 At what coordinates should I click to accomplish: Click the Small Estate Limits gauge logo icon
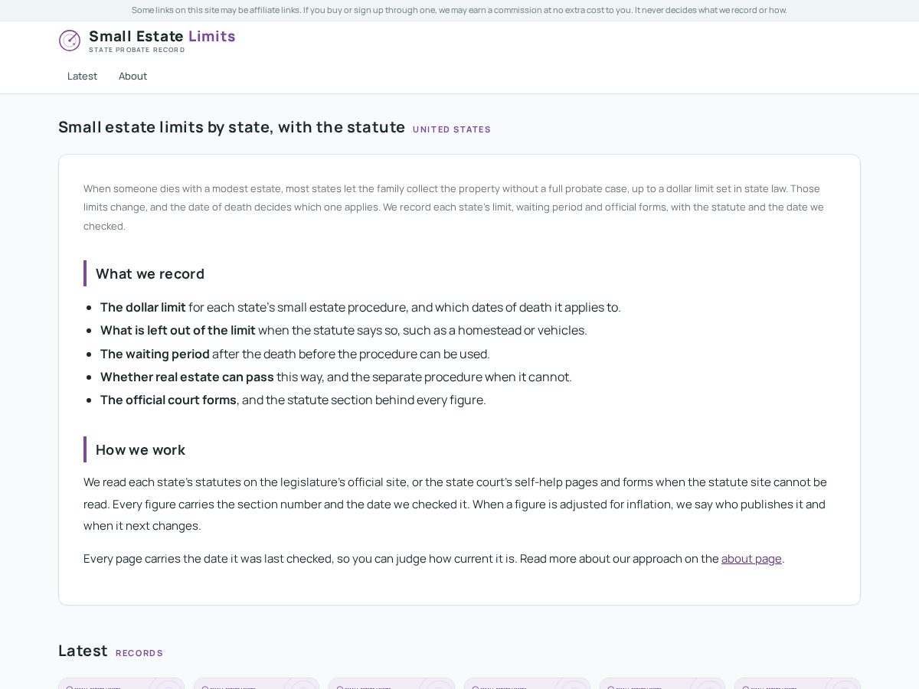click(70, 41)
